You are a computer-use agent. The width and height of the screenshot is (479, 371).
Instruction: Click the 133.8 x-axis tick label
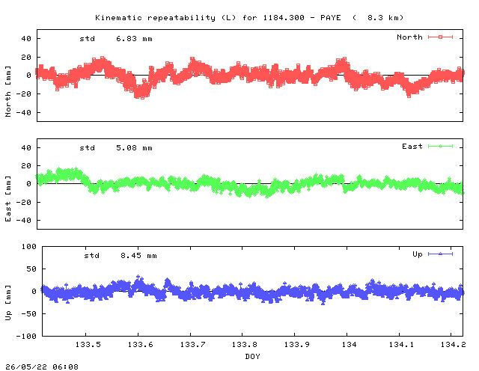[x=245, y=344]
